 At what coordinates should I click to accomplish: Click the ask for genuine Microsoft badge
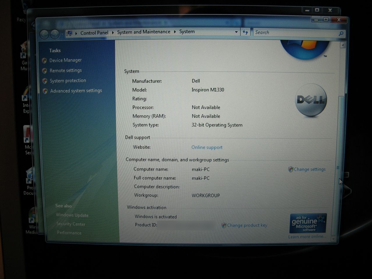[308, 223]
